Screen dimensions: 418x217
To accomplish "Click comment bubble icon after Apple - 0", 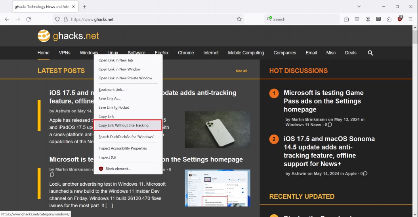I will click(x=365, y=173).
